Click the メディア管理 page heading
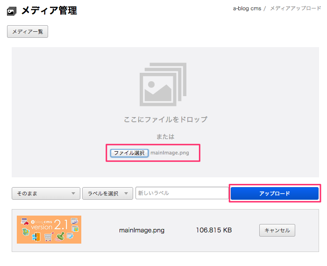Screen dimensions: 327x266 49,10
